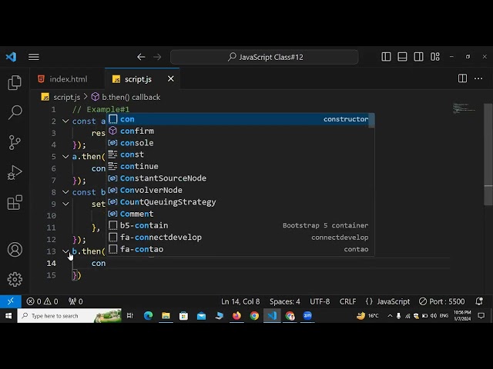Open Microsoft Edge from the taskbar

(148, 316)
